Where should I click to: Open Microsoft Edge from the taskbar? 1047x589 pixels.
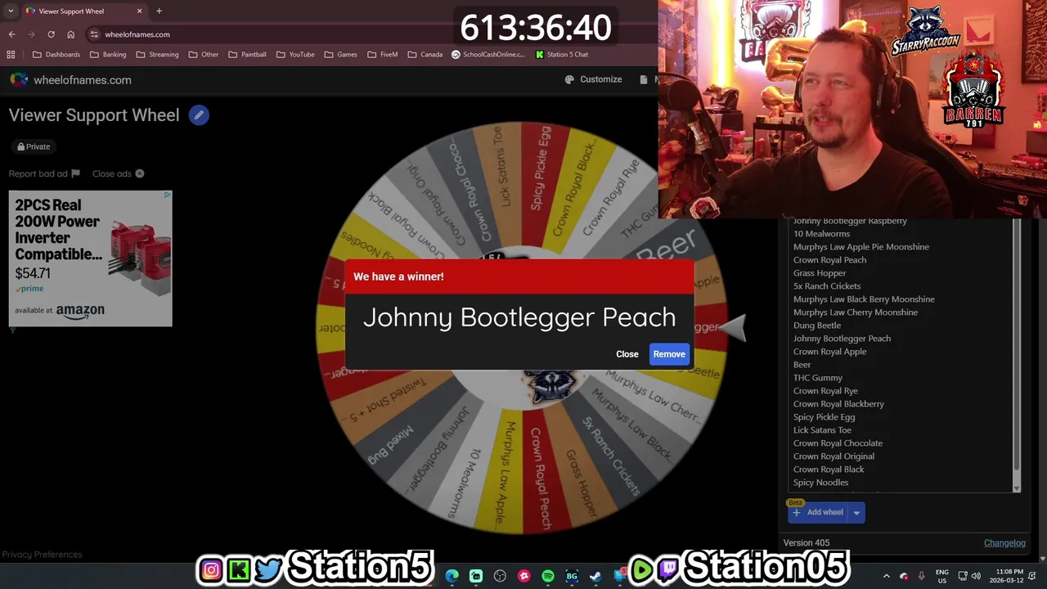(x=452, y=576)
